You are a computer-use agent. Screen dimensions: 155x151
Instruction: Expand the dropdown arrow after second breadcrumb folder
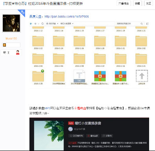coord(73,24)
